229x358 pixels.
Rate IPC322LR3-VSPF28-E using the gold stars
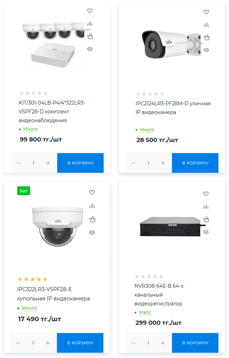coord(33,279)
